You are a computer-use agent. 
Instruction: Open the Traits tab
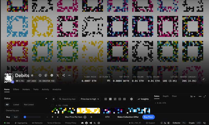36,89
